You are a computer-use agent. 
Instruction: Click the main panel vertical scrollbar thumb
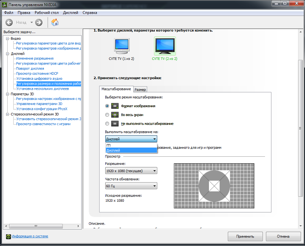tap(300, 129)
